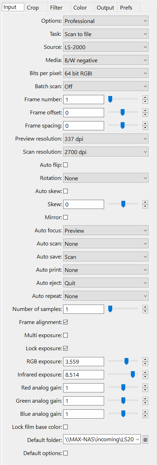157x465 pixels.
Task: Click the Red analog gain slider handle
Action: click(123, 388)
